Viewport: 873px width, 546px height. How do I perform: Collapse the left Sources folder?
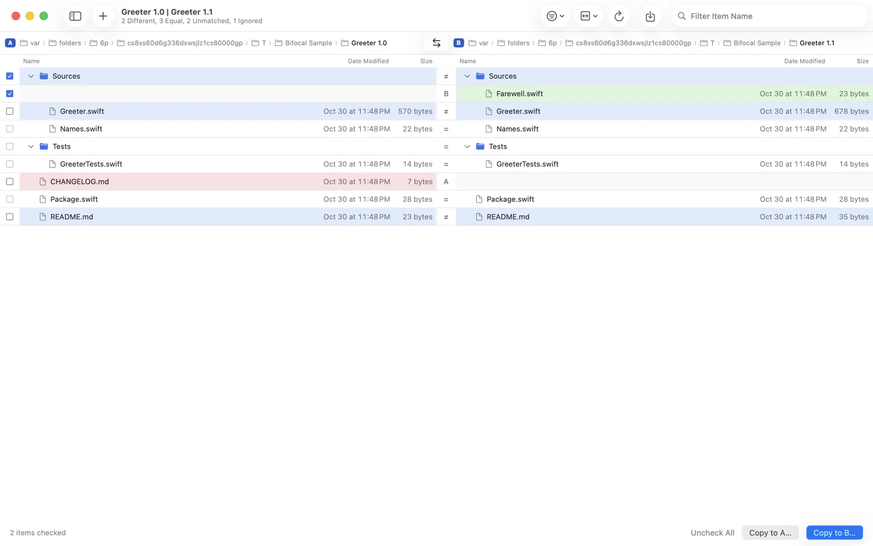[31, 76]
